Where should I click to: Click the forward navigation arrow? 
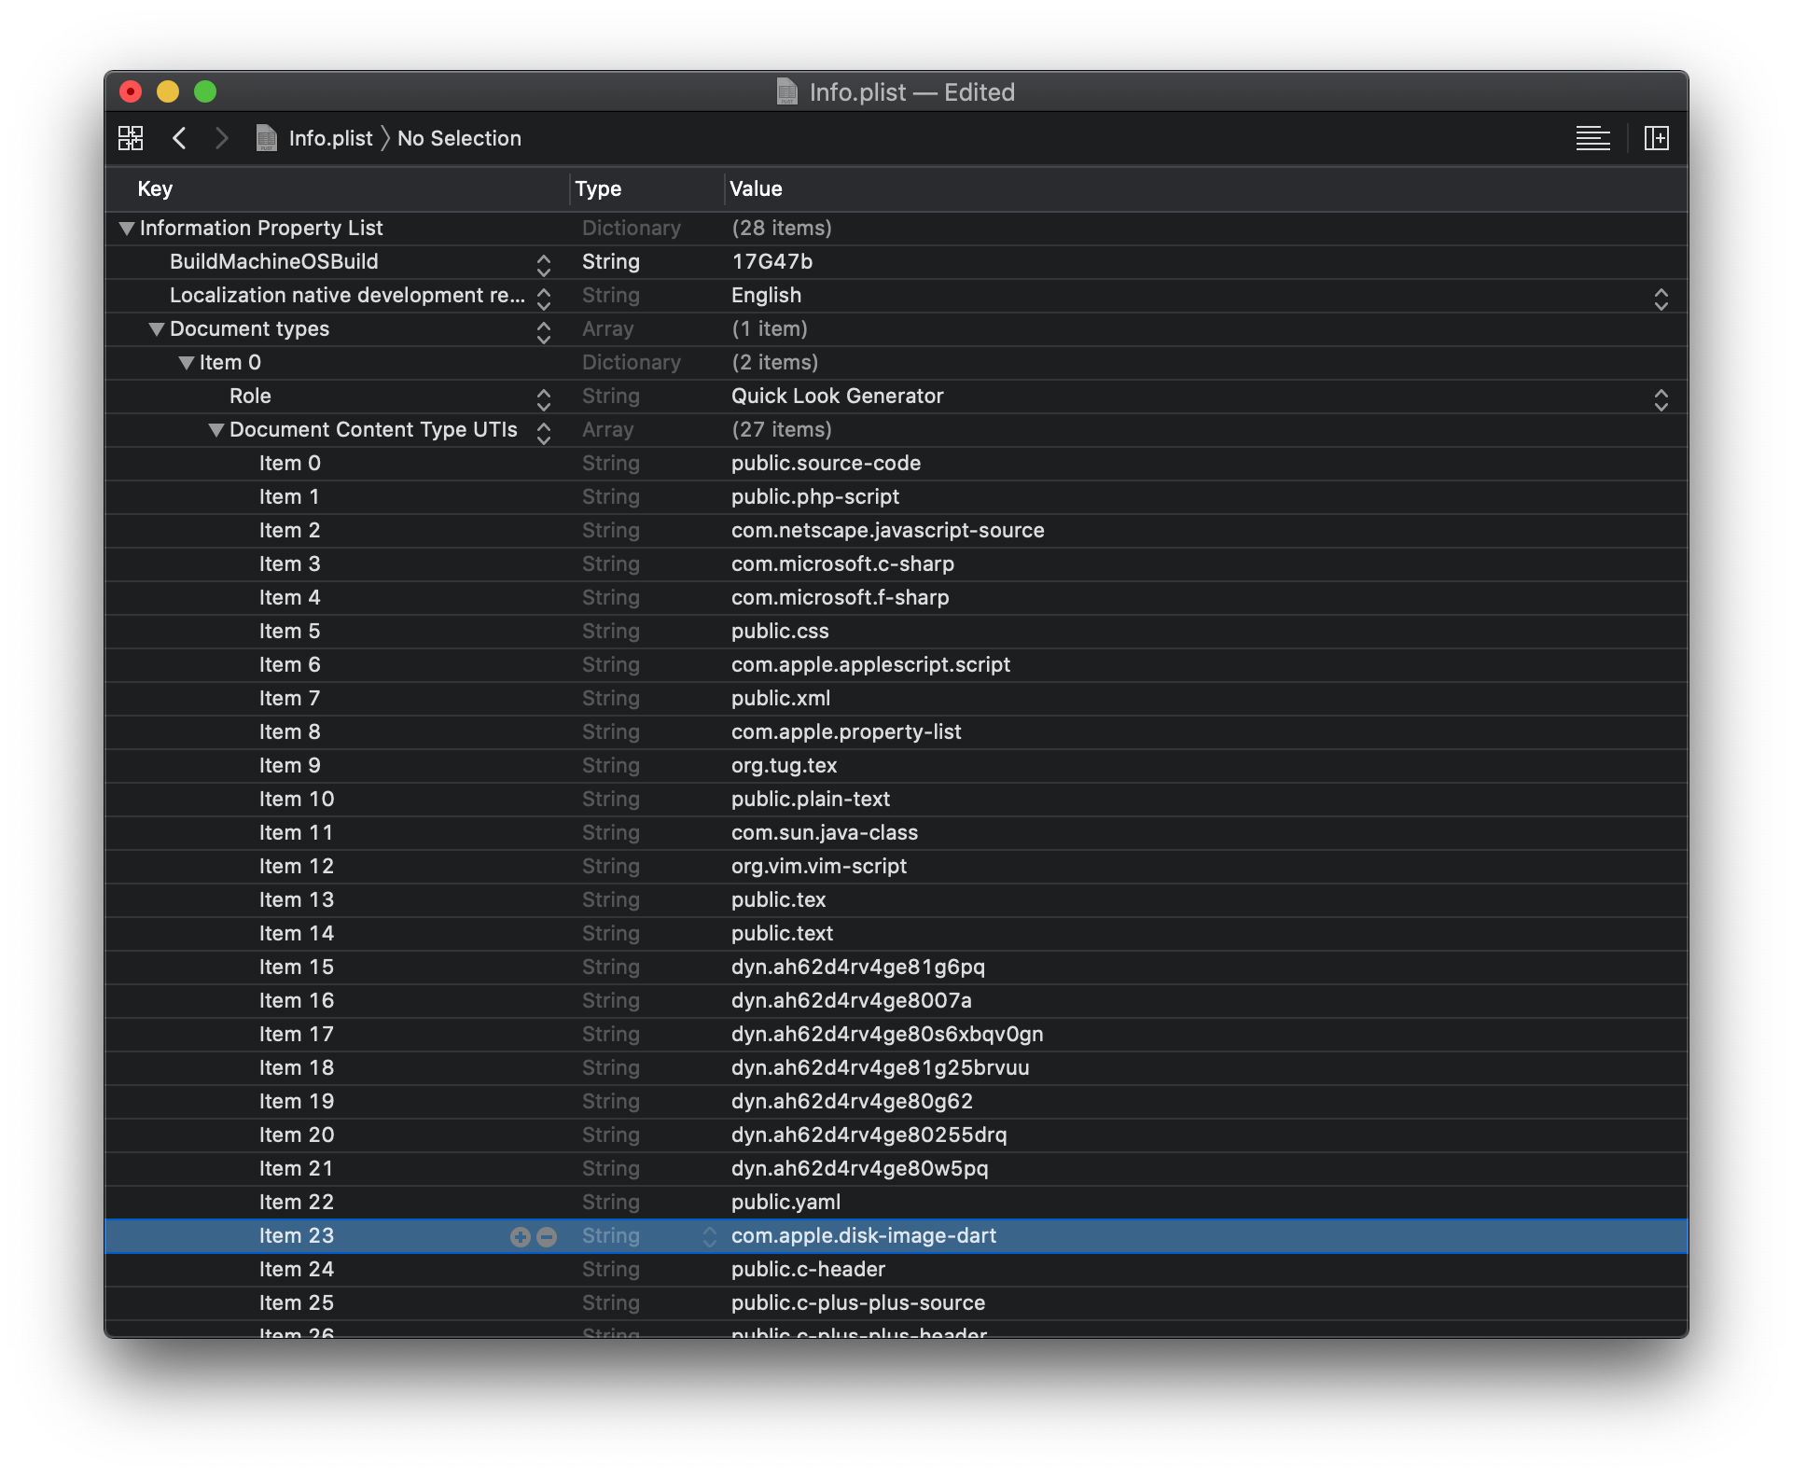[x=221, y=137]
